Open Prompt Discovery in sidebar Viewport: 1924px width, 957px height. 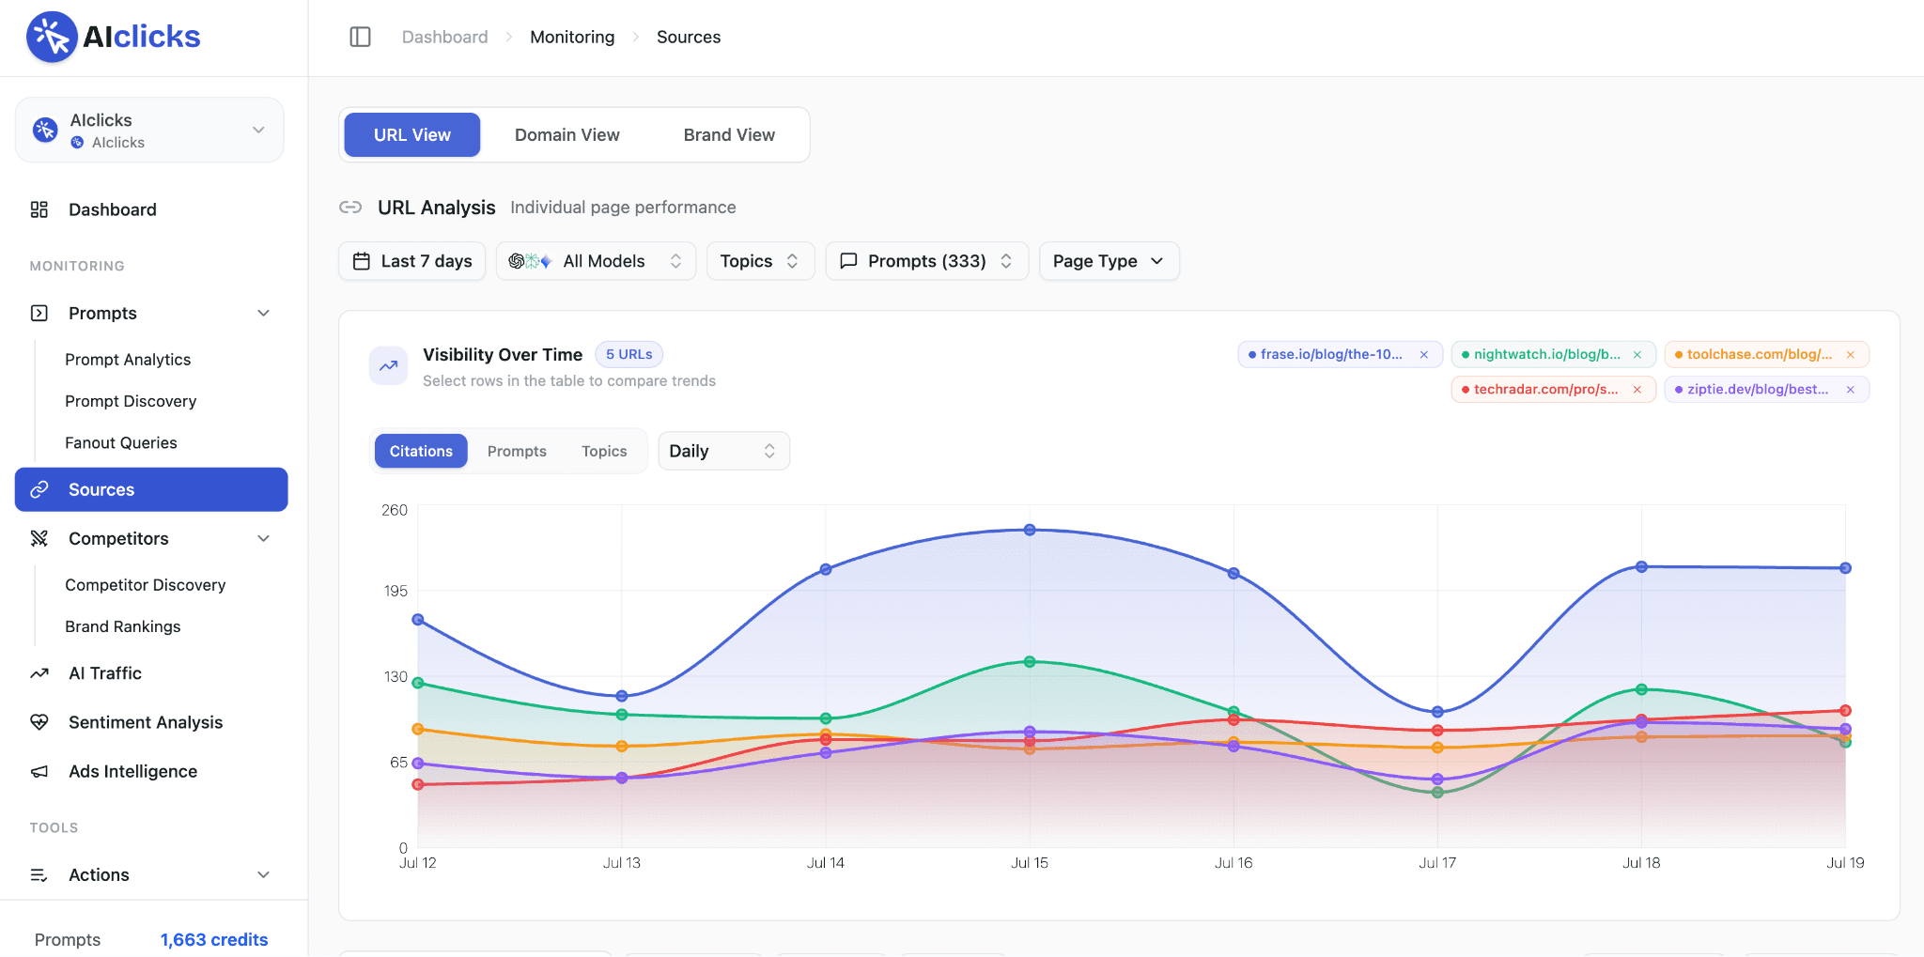[x=131, y=401]
